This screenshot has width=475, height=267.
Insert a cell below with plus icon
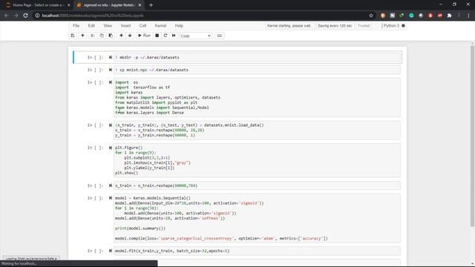click(82, 36)
